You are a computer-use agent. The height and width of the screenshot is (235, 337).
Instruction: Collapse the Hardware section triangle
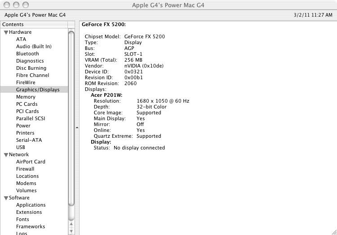click(6, 32)
